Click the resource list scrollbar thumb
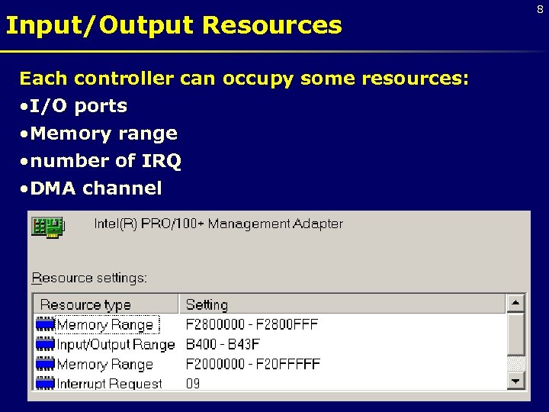 pyautogui.click(x=515, y=334)
